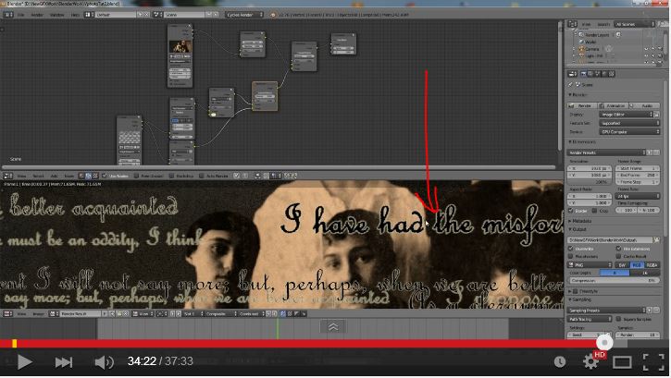Toggle the Cache Result checkbox

pos(618,256)
